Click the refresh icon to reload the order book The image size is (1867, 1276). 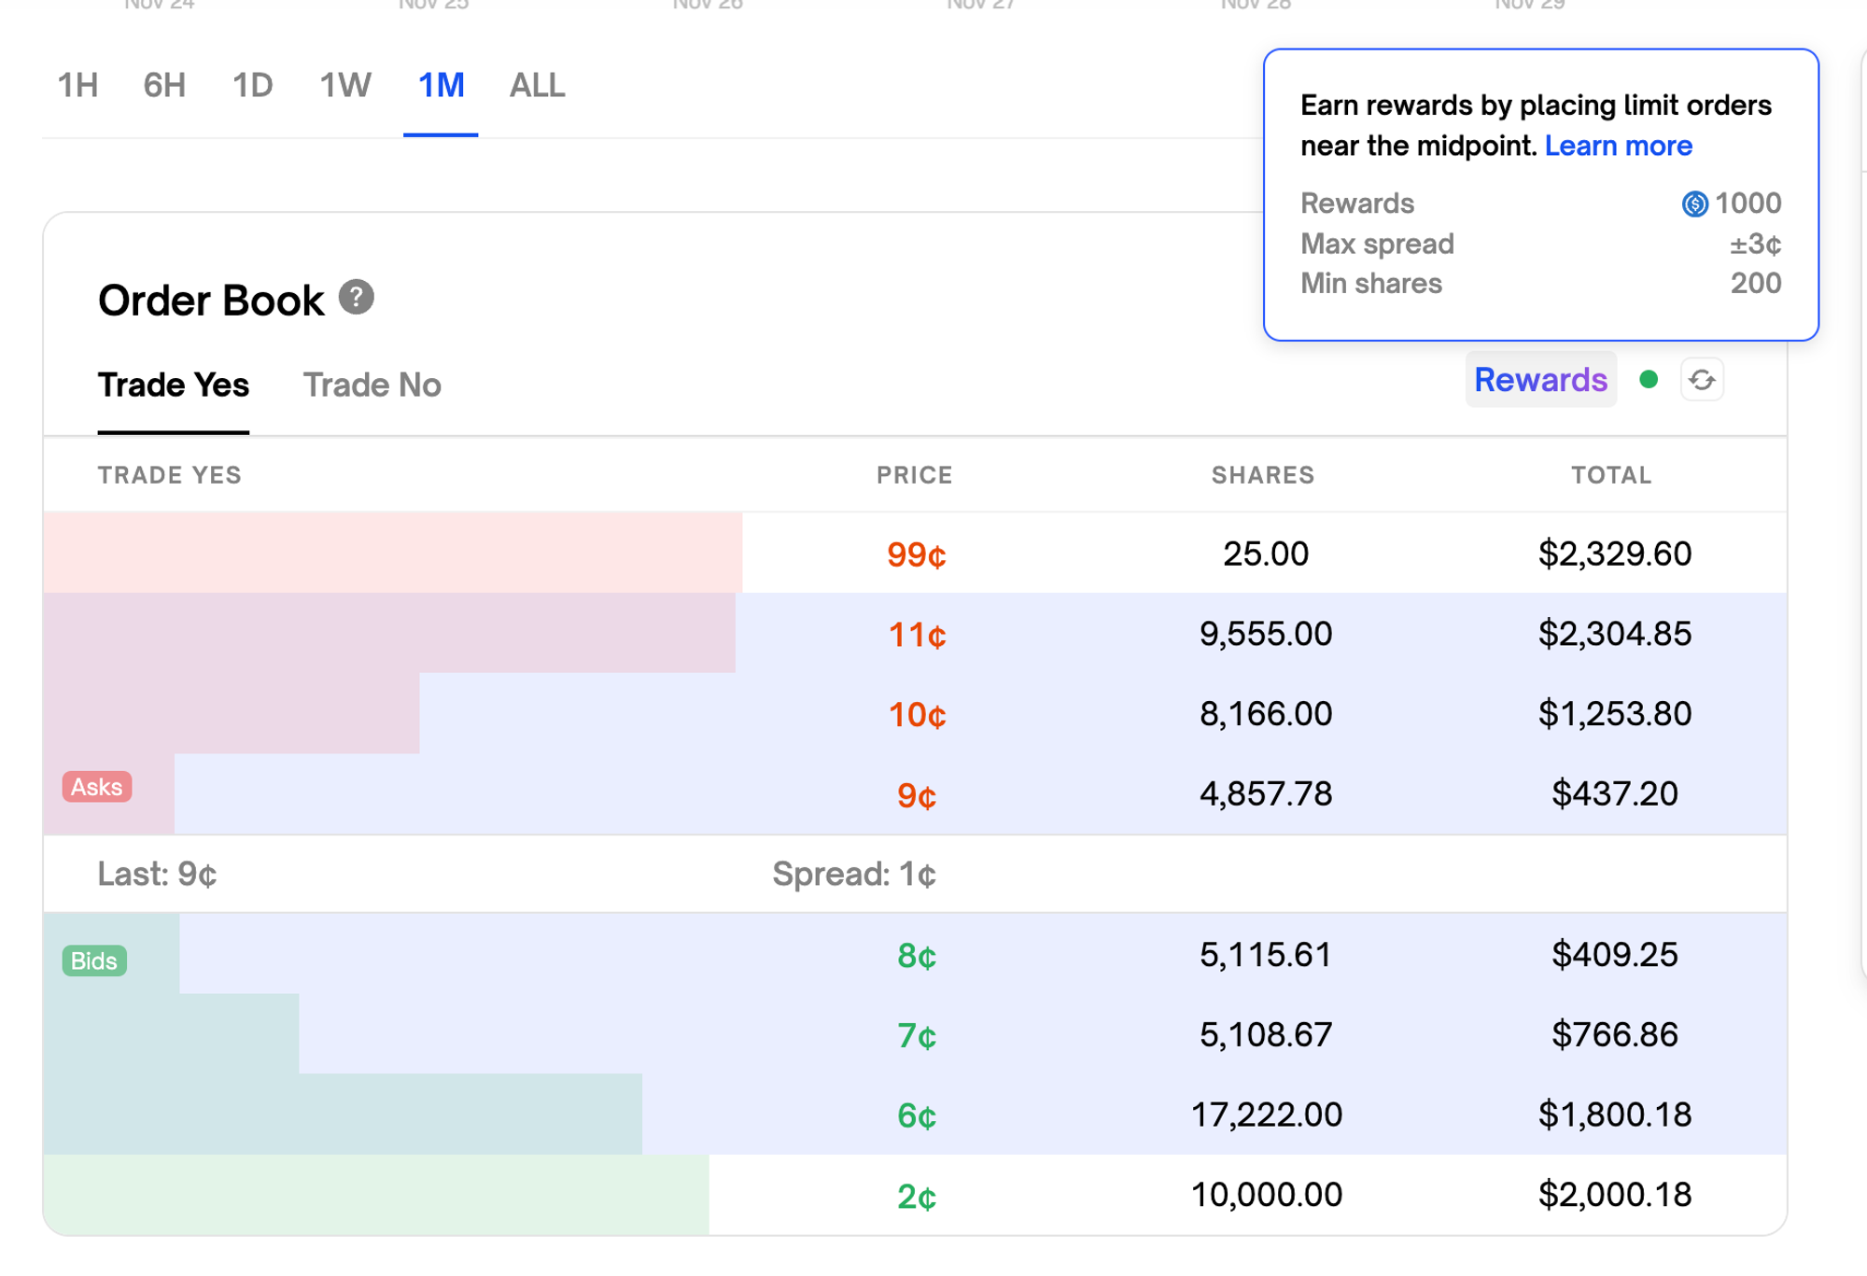click(1702, 380)
